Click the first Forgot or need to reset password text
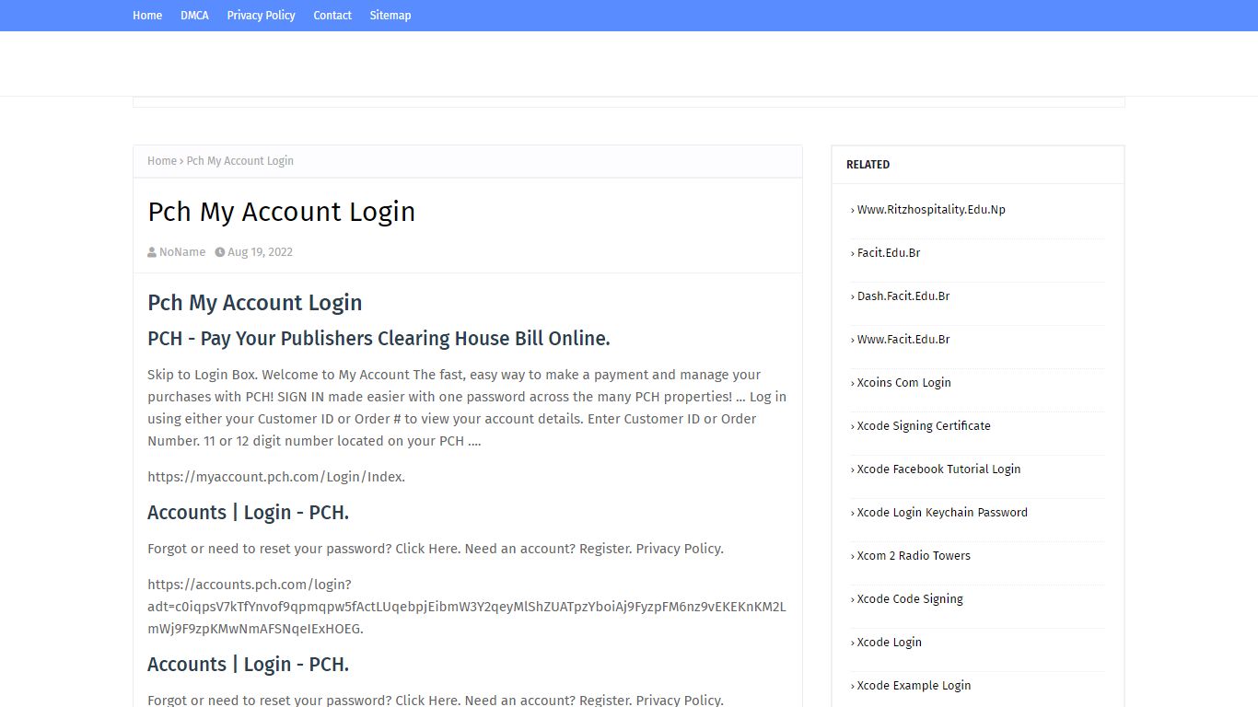The width and height of the screenshot is (1258, 707). point(436,549)
